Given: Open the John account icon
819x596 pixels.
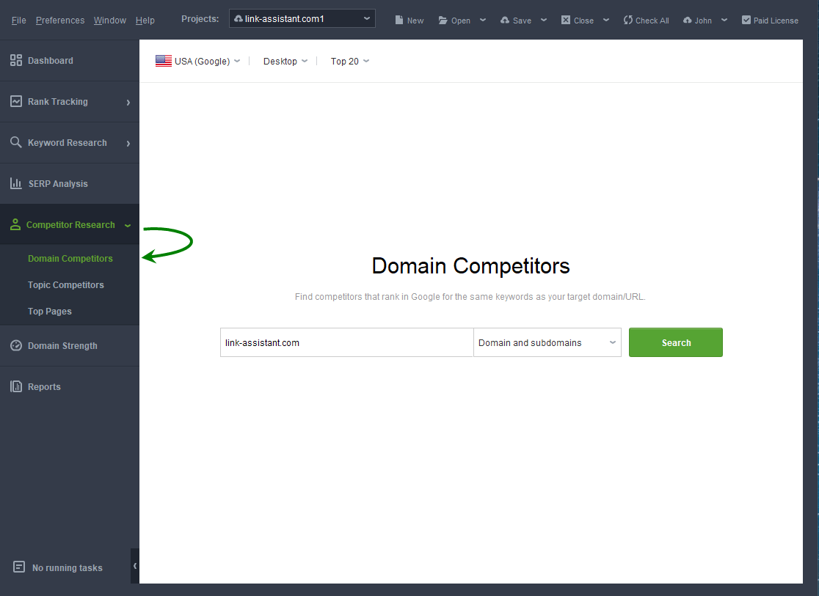Looking at the screenshot, I should (x=696, y=20).
